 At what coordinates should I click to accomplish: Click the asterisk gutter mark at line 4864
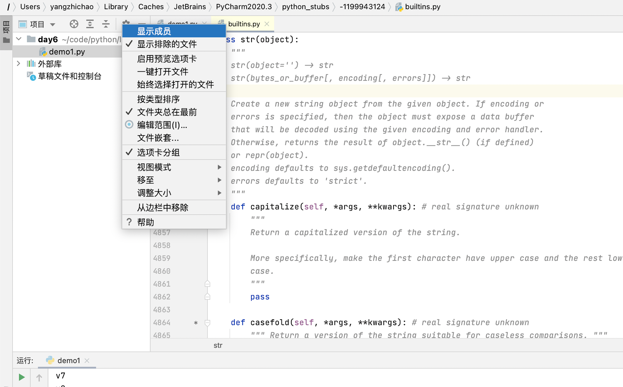196,323
